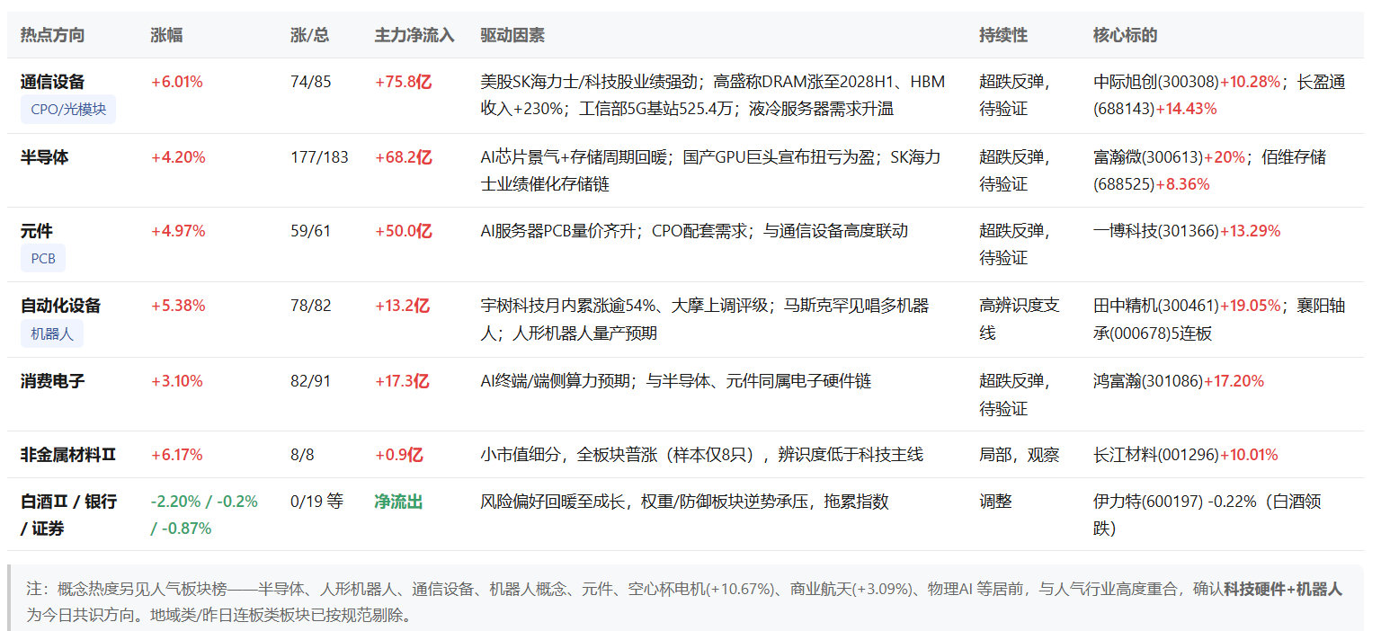Click the +3.10% gain value
This screenshot has width=1381, height=631.
pos(176,381)
